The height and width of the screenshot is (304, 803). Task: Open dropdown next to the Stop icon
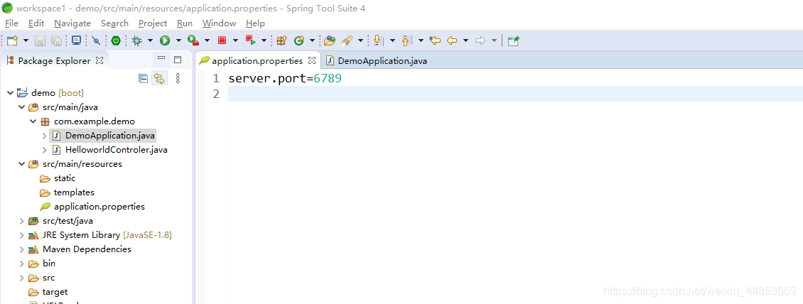(235, 40)
